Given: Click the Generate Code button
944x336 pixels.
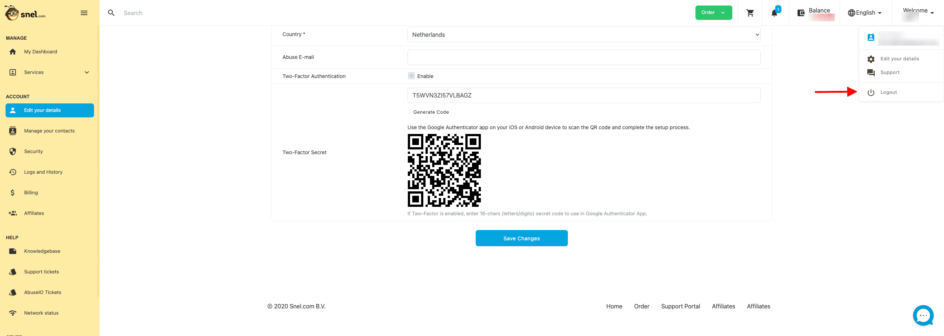Looking at the screenshot, I should point(431,112).
